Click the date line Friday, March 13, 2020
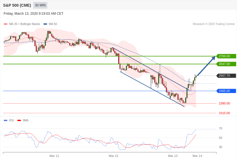This screenshot has height=160, width=237. tap(33, 14)
